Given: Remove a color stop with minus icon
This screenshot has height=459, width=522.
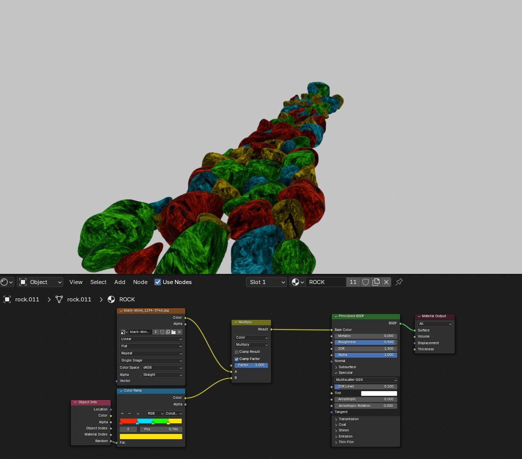Looking at the screenshot, I should (130, 414).
